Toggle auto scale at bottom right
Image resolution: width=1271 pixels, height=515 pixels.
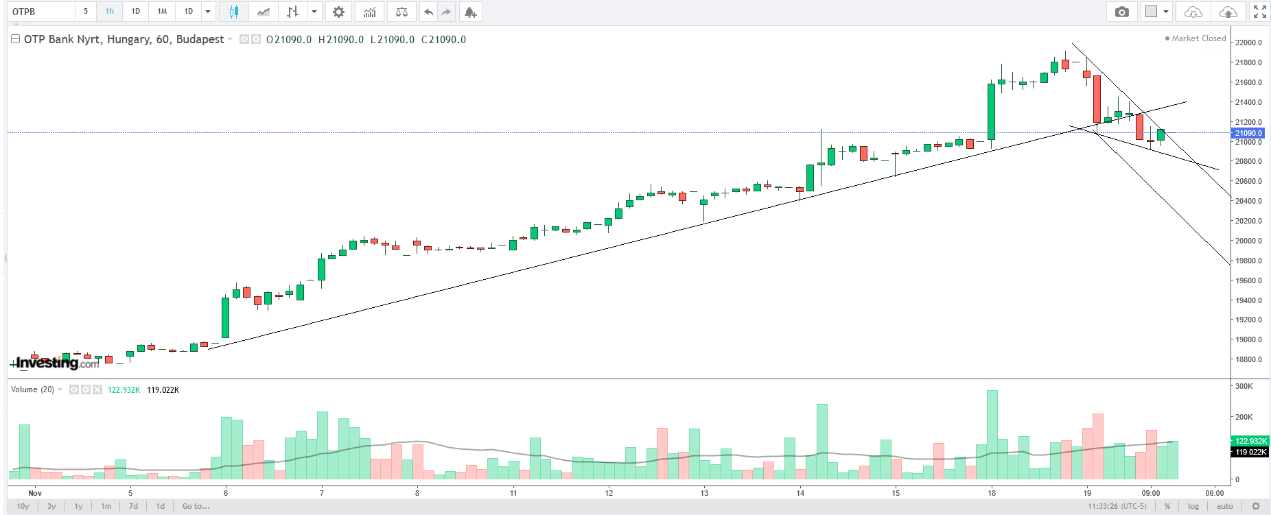pos(1225,506)
